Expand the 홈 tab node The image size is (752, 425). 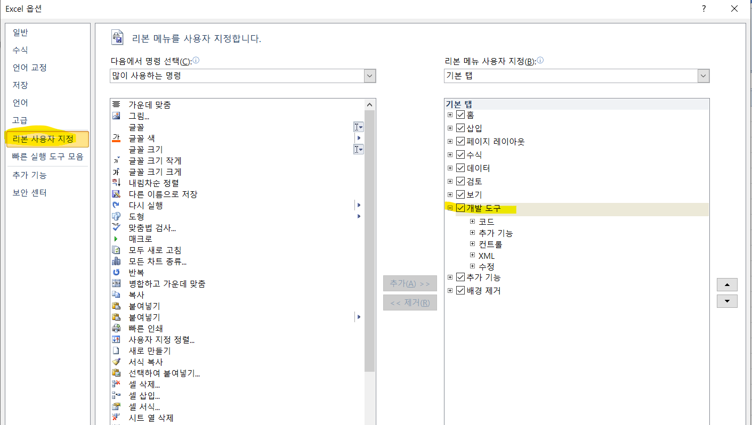pos(450,115)
